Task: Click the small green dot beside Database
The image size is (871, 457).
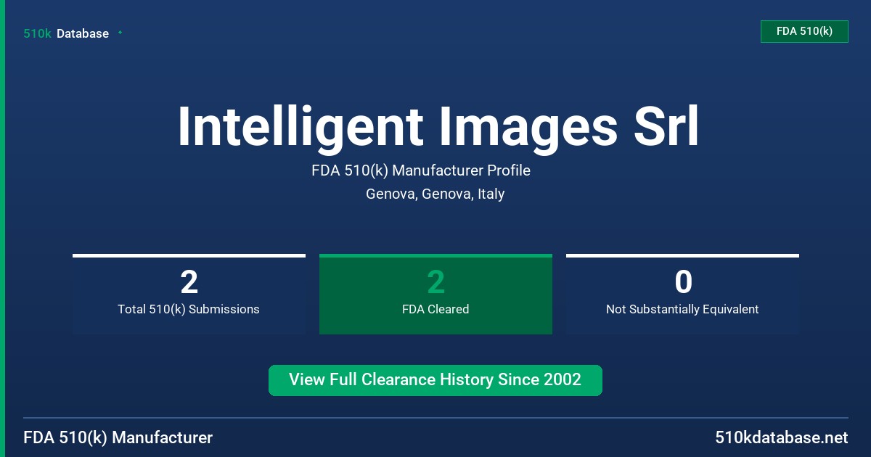Action: [x=120, y=33]
